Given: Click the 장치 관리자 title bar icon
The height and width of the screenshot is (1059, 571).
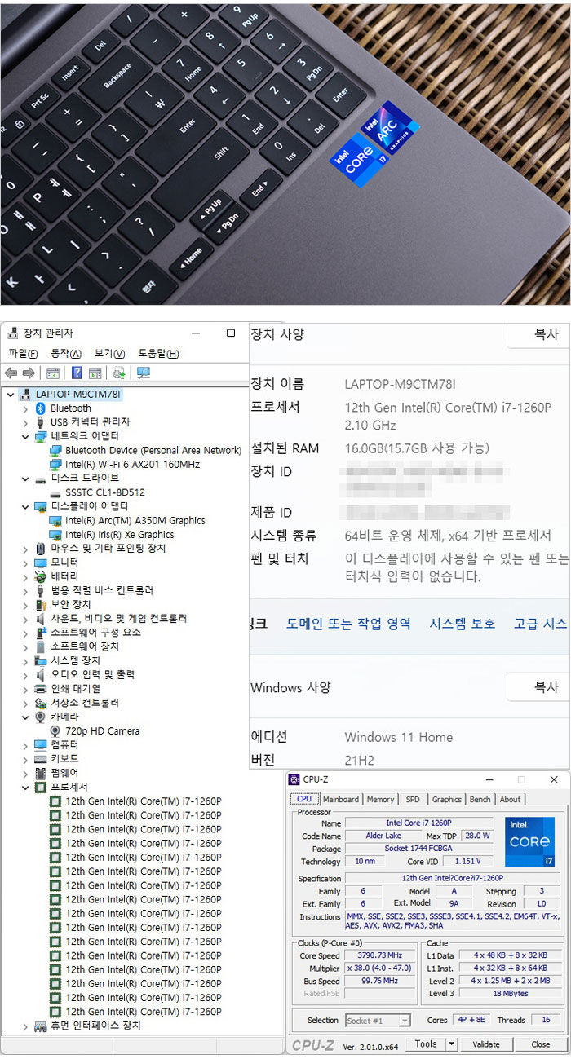Looking at the screenshot, I should (11, 333).
